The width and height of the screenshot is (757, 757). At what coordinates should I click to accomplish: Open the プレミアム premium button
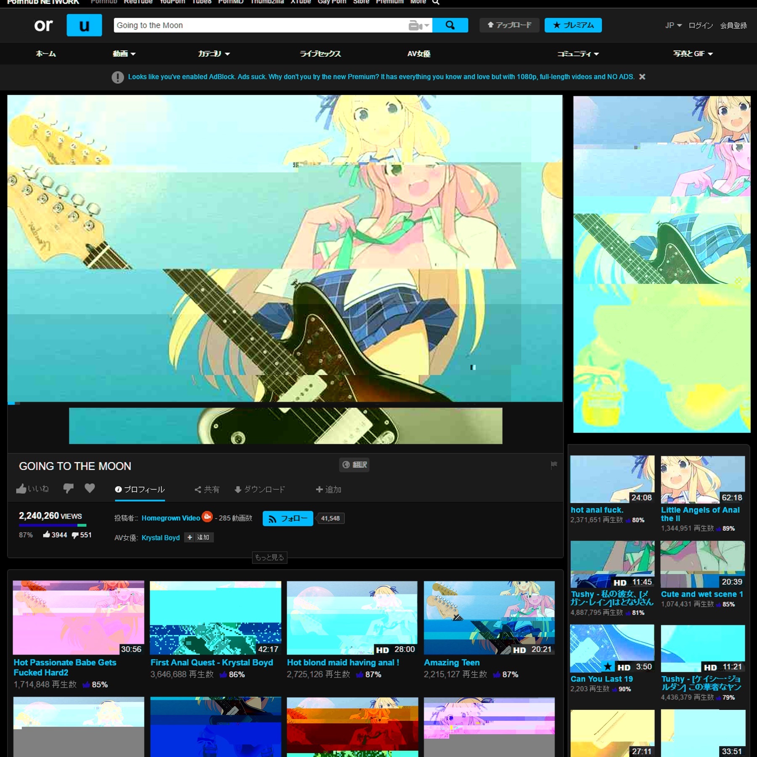pyautogui.click(x=573, y=25)
